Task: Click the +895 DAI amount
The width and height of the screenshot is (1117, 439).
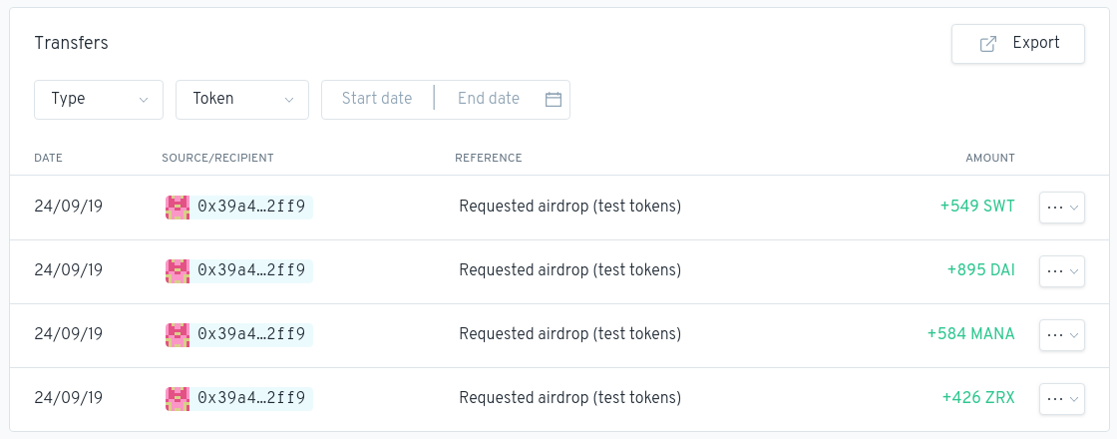Action: pos(980,270)
